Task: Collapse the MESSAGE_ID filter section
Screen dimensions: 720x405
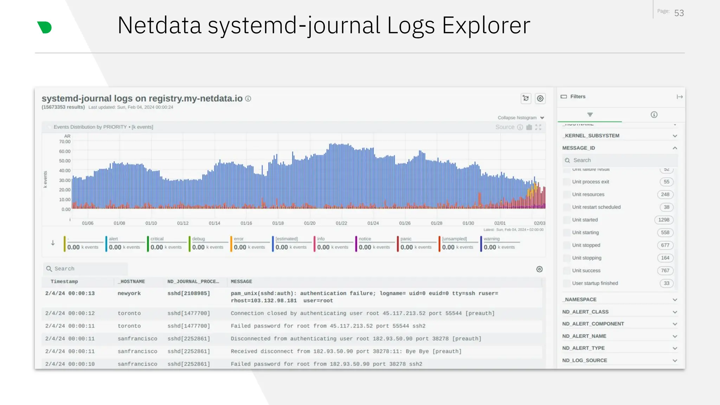Action: click(619, 148)
